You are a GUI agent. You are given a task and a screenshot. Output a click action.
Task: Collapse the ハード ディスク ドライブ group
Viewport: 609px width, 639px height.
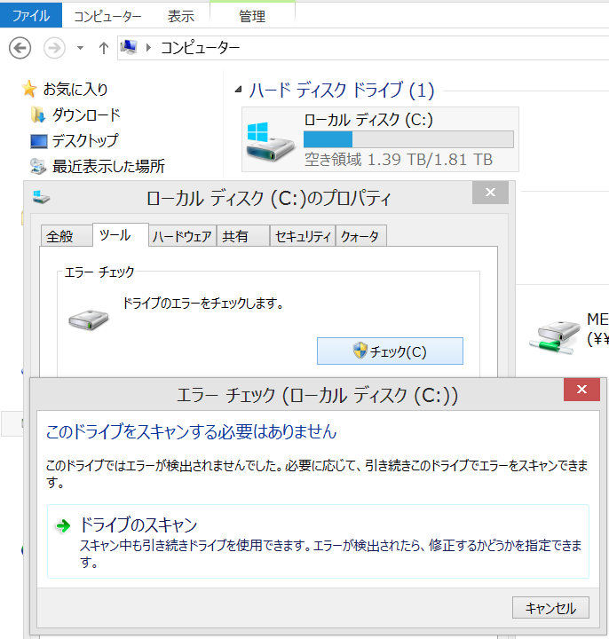pos(239,90)
